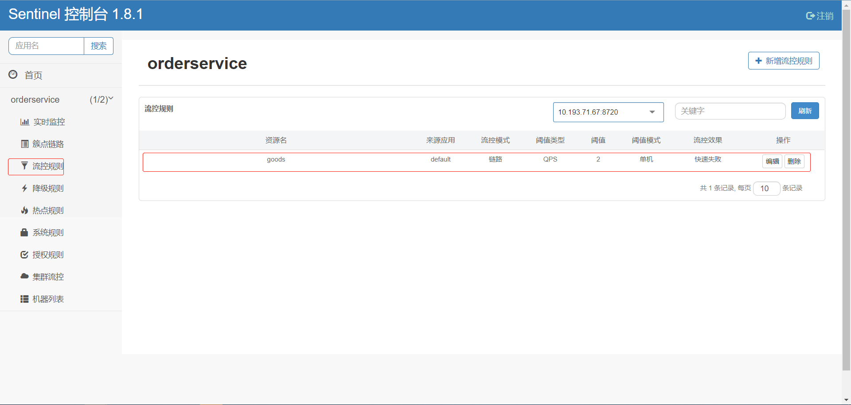Click the logout icon beside 注销

pyautogui.click(x=810, y=16)
